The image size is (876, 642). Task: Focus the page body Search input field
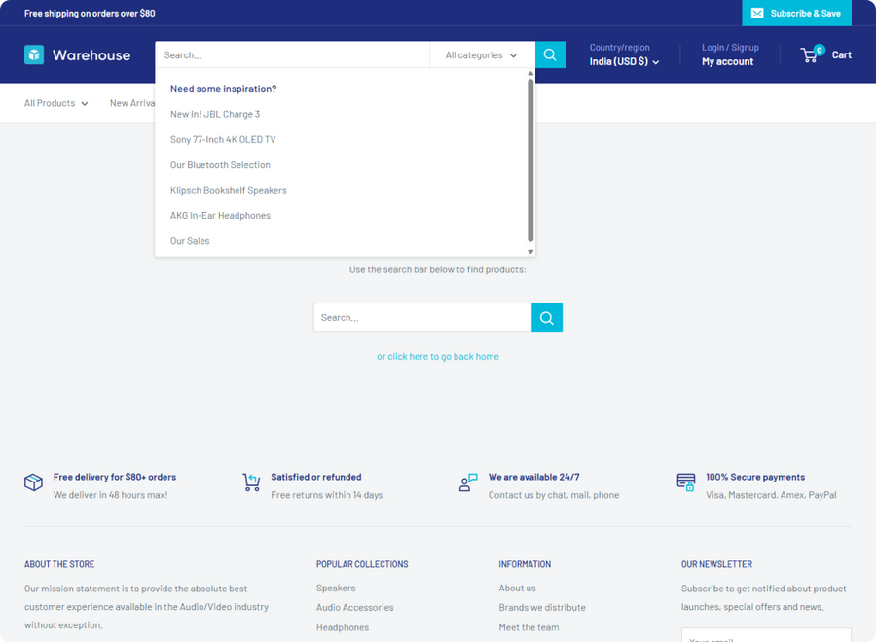click(x=422, y=318)
